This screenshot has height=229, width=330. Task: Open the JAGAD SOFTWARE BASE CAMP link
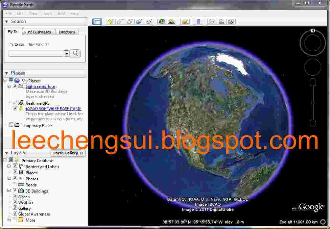coord(53,109)
